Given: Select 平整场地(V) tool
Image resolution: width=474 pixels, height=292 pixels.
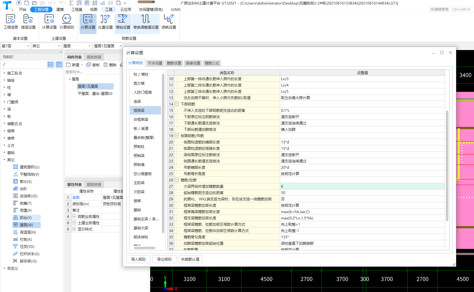Looking at the screenshot, I should pos(26,174).
